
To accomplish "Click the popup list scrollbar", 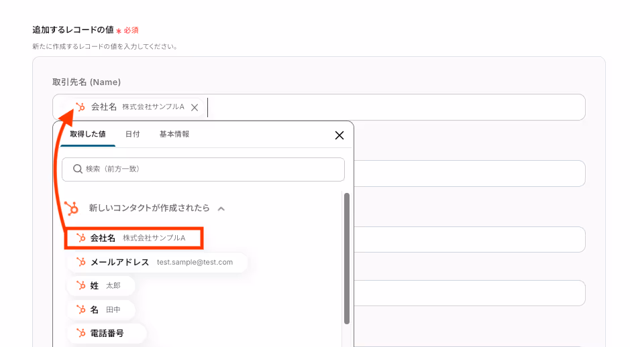I will pyautogui.click(x=347, y=259).
